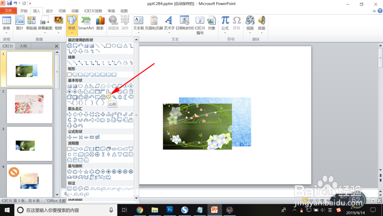The width and height of the screenshot is (383, 216).
Task: Select slide 2 floral thumbnail
Action: pyautogui.click(x=29, y=106)
